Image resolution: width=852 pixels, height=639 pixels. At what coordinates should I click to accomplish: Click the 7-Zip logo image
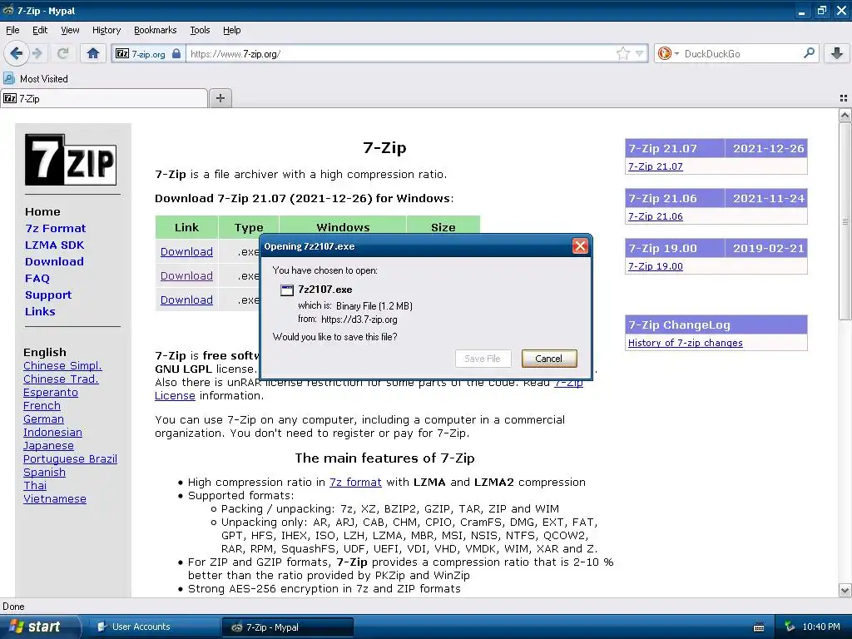click(x=71, y=160)
